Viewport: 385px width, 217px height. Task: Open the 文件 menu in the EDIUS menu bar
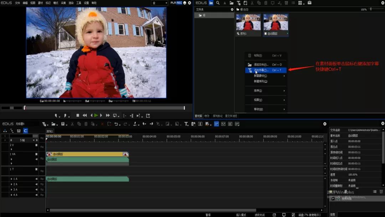(17, 3)
